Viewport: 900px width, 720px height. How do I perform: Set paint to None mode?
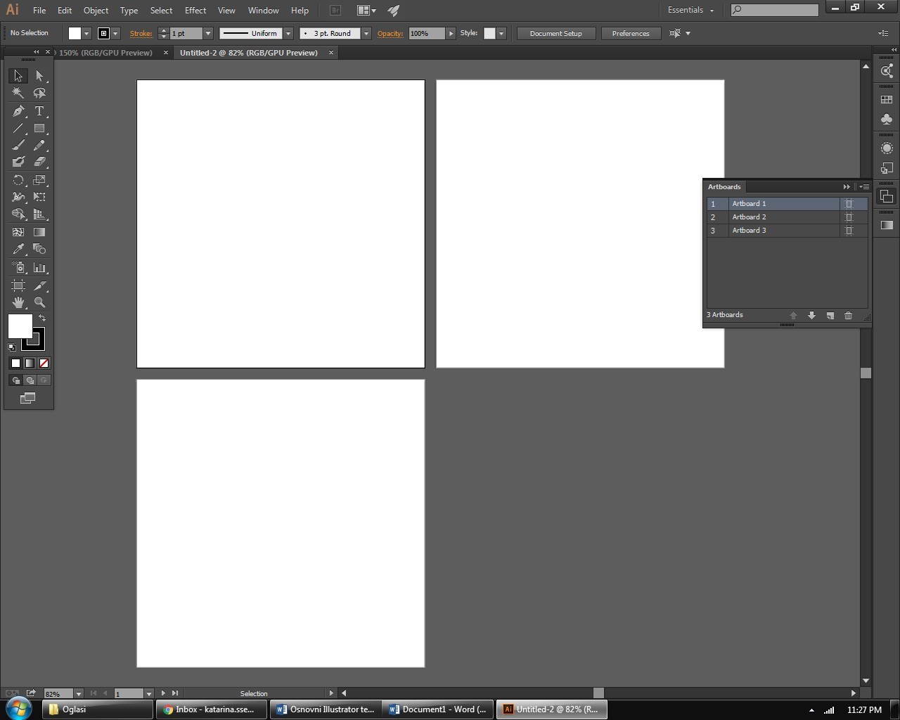pyautogui.click(x=44, y=363)
